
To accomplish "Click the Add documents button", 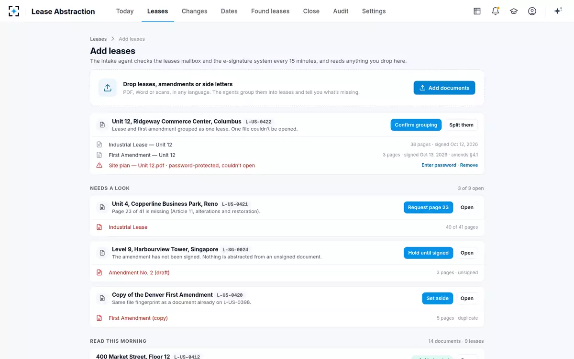I will click(444, 88).
